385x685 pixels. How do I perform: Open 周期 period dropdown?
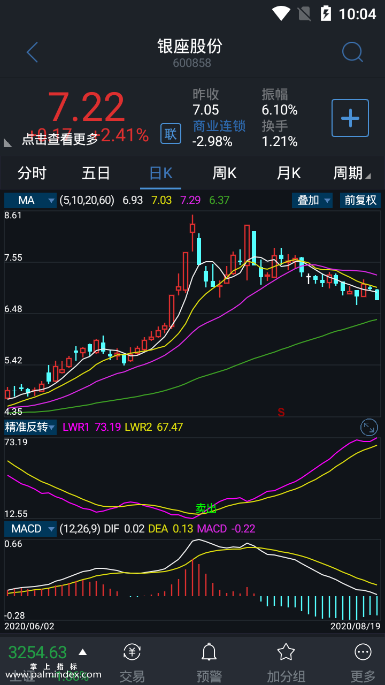click(x=352, y=173)
